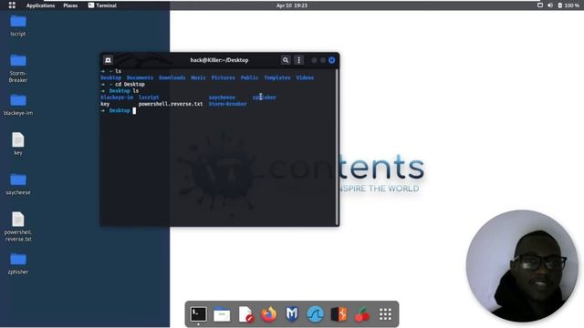Click 'Storm-Breaker' in terminal output
Viewport: 584px width, 328px height.
pyautogui.click(x=227, y=104)
